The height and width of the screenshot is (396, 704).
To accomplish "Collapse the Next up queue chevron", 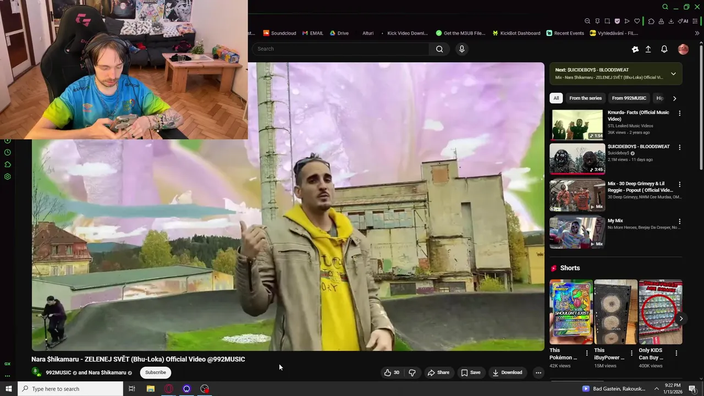I will (673, 74).
